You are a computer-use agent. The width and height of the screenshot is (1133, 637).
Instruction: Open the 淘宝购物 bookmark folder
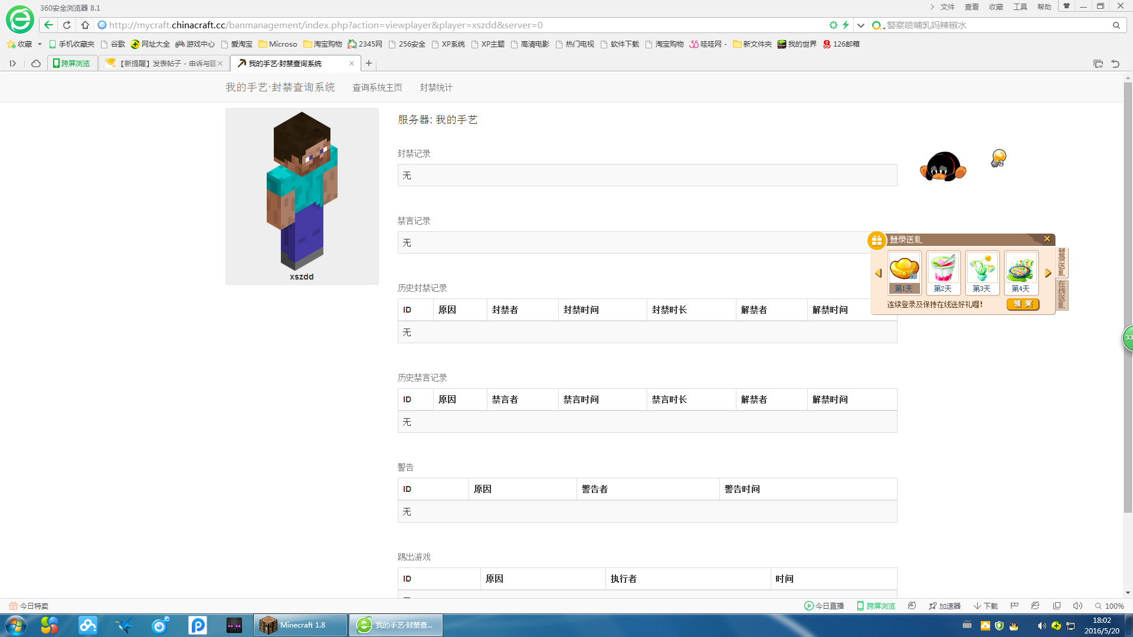tap(323, 44)
